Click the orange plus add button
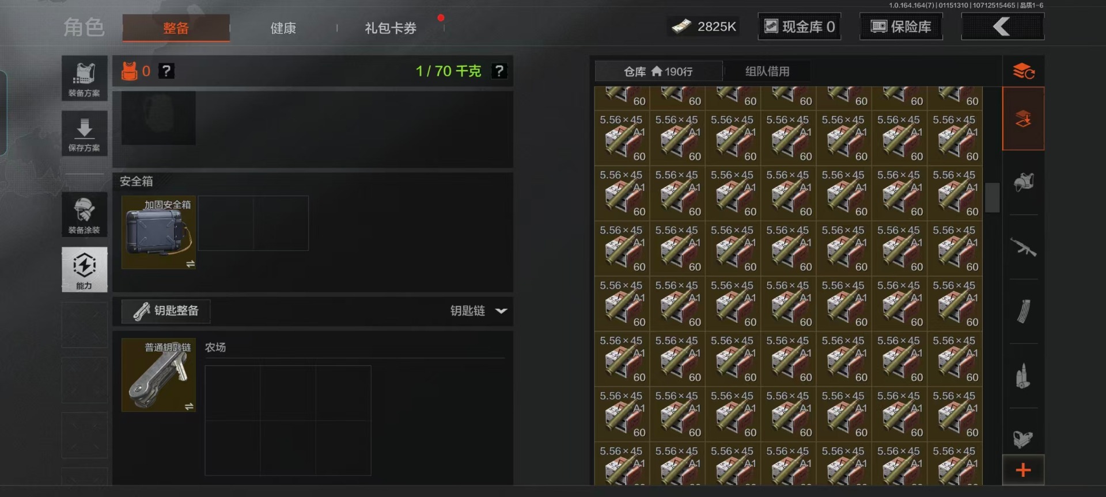1106x497 pixels. point(1023,470)
